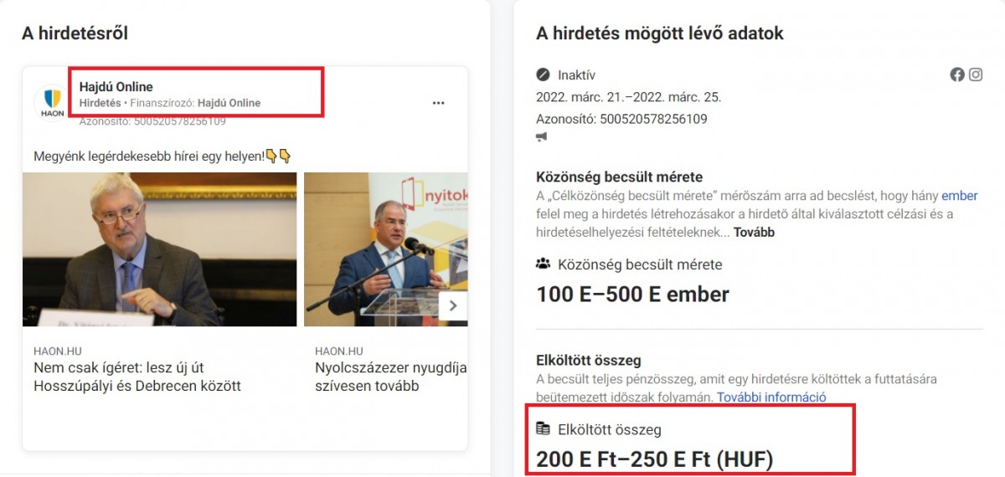
Task: Click the first card's HAON.HU domain label
Action: [x=58, y=351]
